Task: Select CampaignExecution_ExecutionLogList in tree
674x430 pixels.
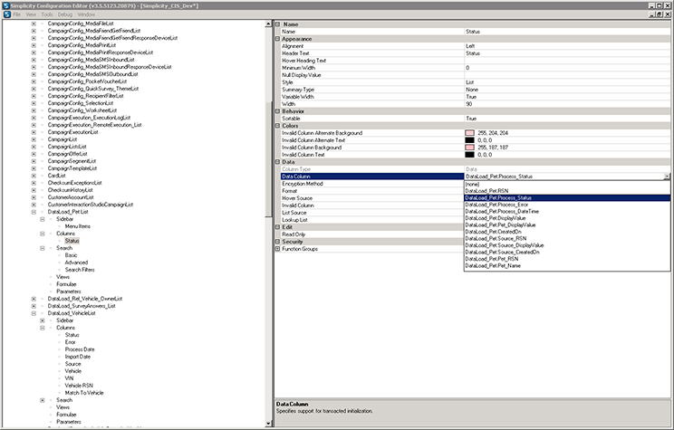Action: click(x=89, y=118)
